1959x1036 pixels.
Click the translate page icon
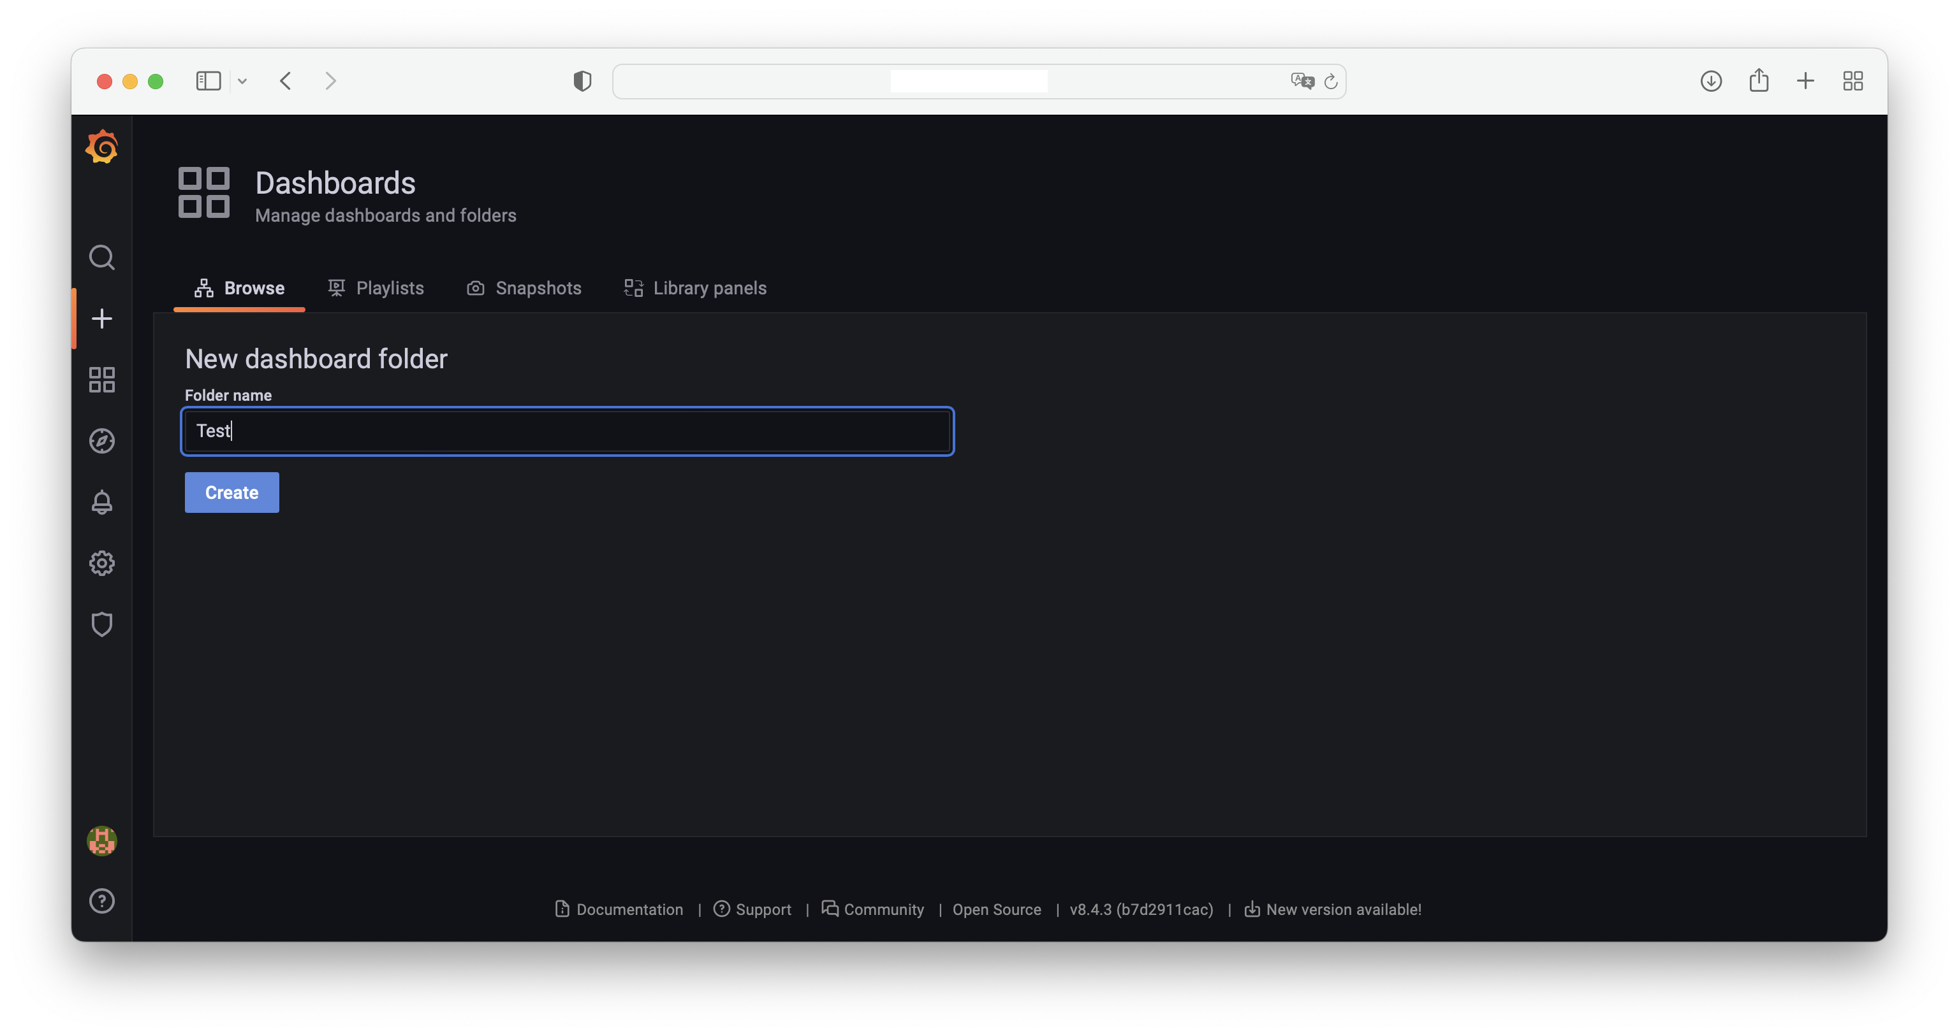pos(1302,80)
